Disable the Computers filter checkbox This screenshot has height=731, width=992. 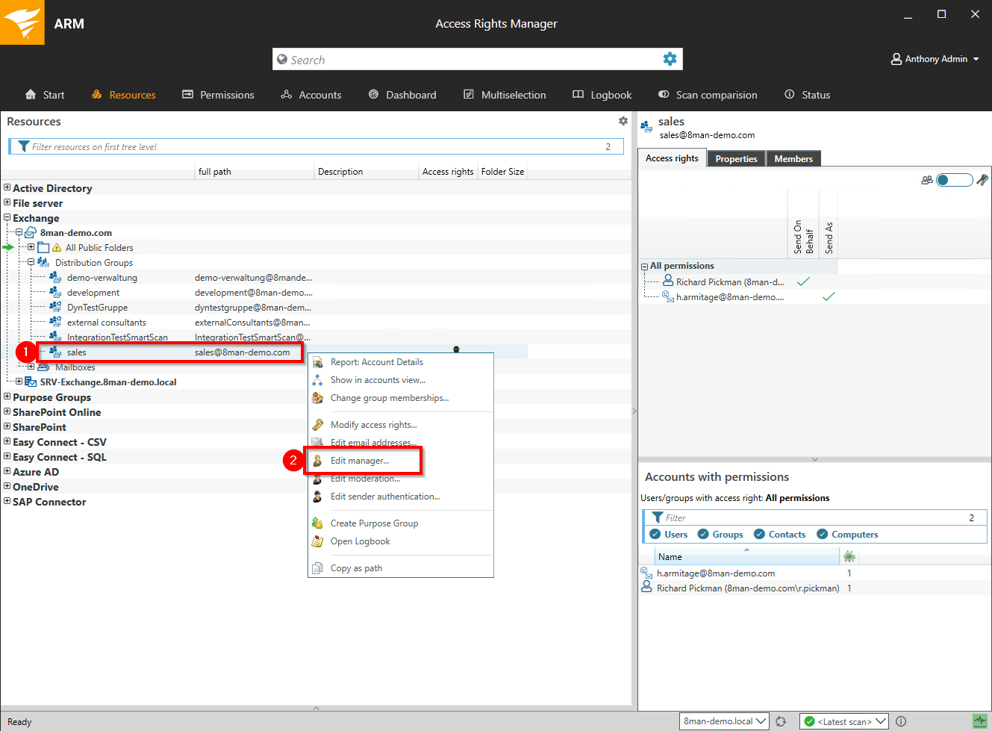(822, 534)
